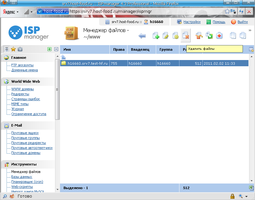Screen dimensions: 255x200
Task: Select Менеджер файлов in the menu
Action: click(26, 172)
